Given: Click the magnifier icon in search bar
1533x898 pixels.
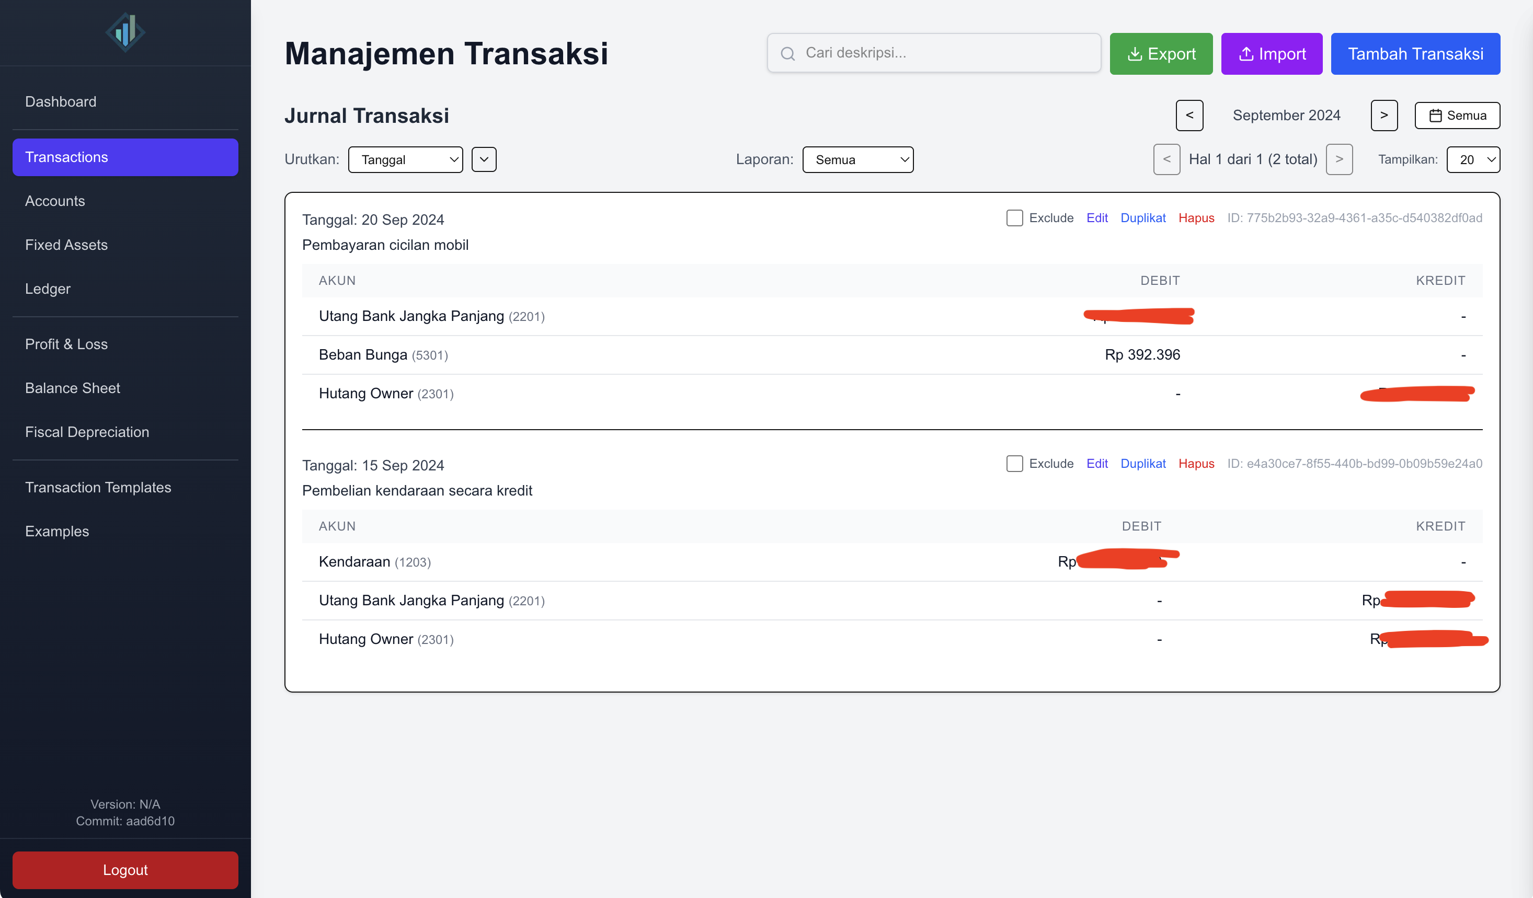Looking at the screenshot, I should (x=788, y=53).
